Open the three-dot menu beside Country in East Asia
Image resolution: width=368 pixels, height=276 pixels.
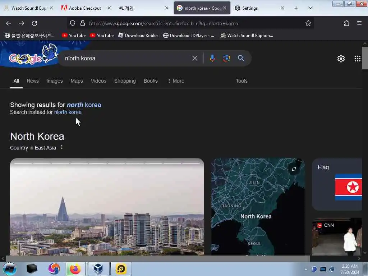[x=62, y=147]
